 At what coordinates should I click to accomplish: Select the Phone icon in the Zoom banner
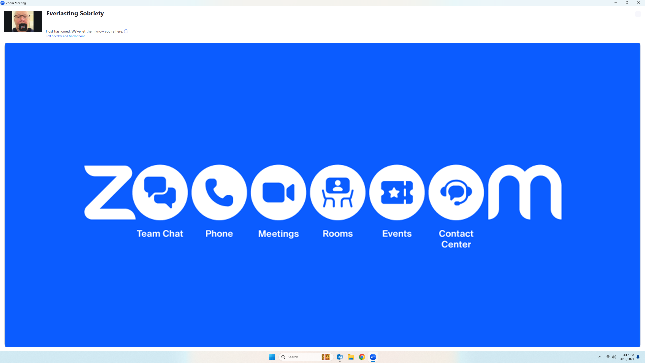click(x=219, y=192)
